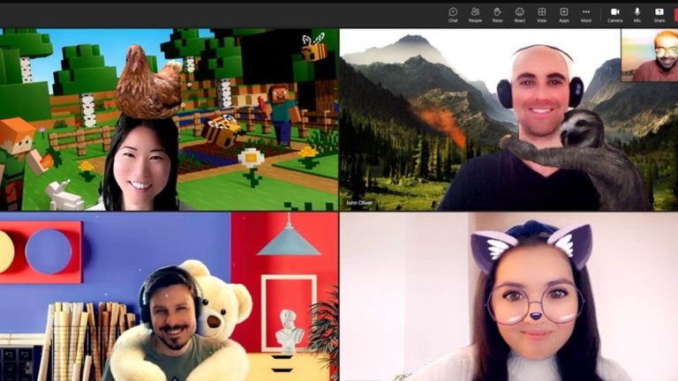This screenshot has width=678, height=381.
Task: Raise your hand in the meeting
Action: [497, 15]
